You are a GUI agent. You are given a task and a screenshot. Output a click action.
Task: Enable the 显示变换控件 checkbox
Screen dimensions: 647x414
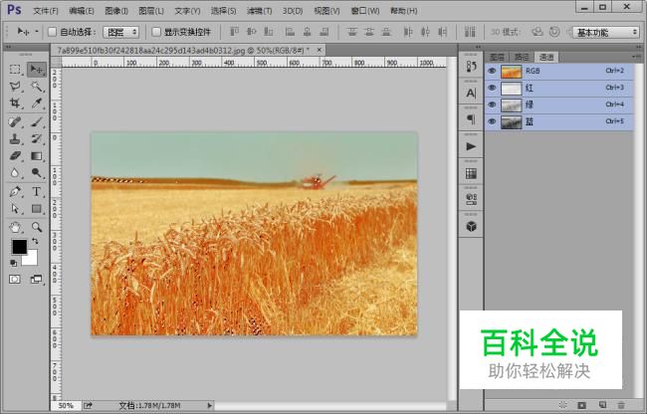pyautogui.click(x=156, y=32)
